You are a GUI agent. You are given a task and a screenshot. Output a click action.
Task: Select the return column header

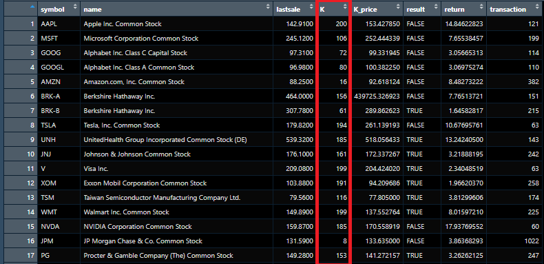(x=463, y=10)
